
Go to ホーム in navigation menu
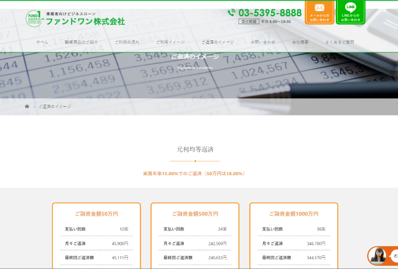tap(42, 42)
